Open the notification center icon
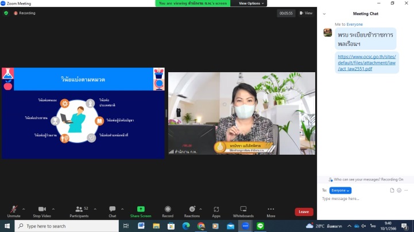 405,226
